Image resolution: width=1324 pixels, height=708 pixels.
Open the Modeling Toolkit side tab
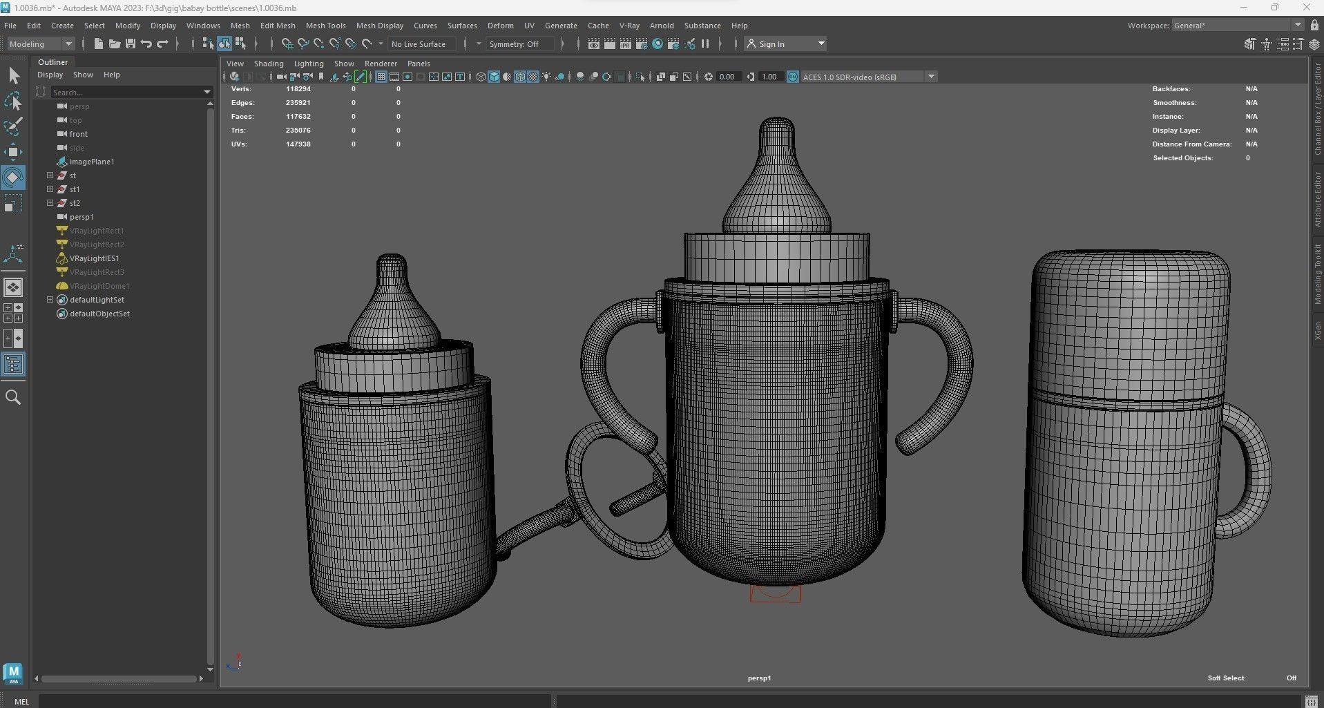pyautogui.click(x=1317, y=274)
